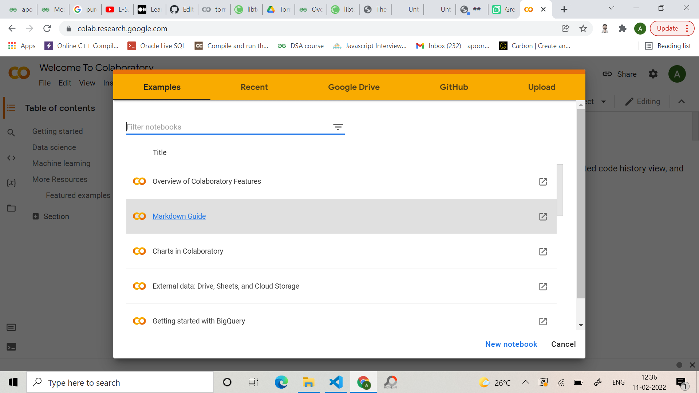Click the Colab logo in the header
The height and width of the screenshot is (393, 699).
(19, 73)
